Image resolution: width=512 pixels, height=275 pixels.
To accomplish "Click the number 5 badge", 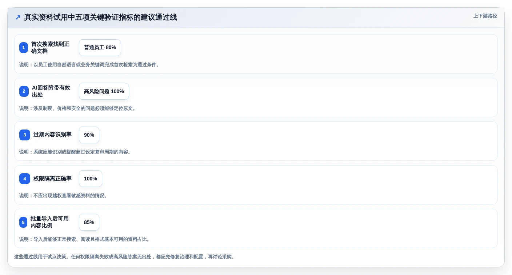I will coord(23,222).
